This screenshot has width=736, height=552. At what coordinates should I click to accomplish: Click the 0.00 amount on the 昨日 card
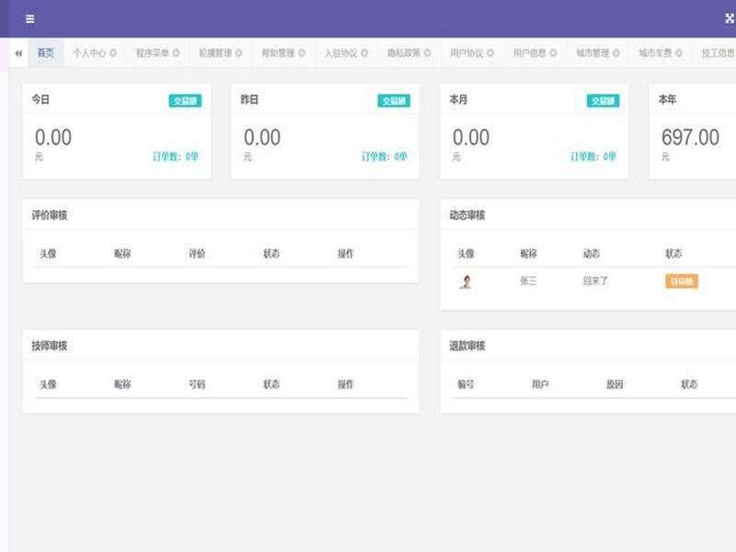[262, 137]
